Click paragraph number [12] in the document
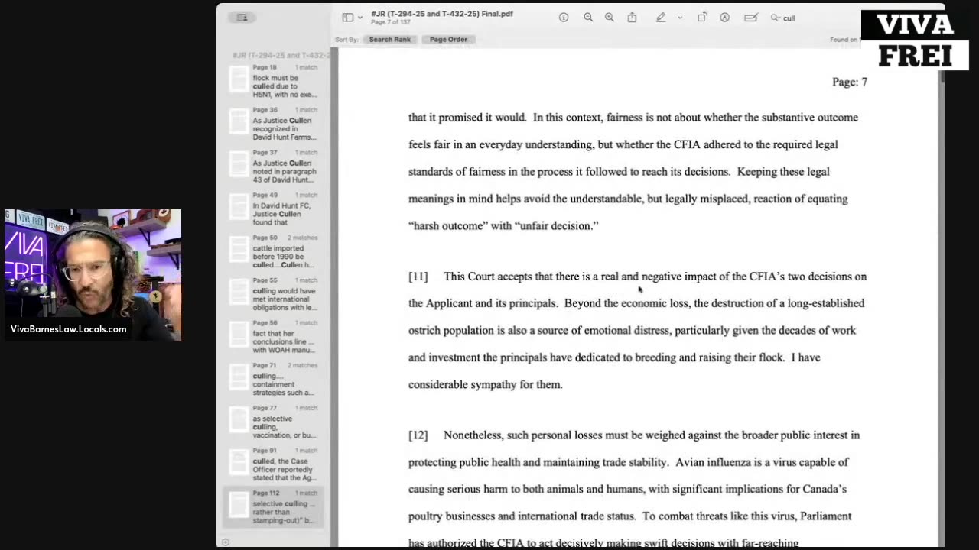This screenshot has width=979, height=550. point(418,435)
